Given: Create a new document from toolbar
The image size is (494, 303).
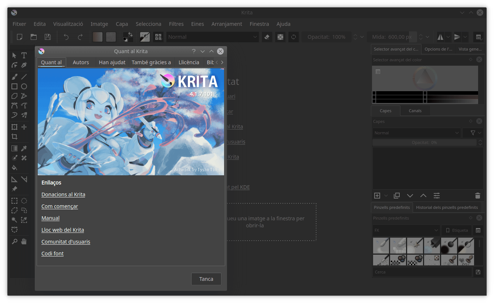Looking at the screenshot, I should coord(20,37).
